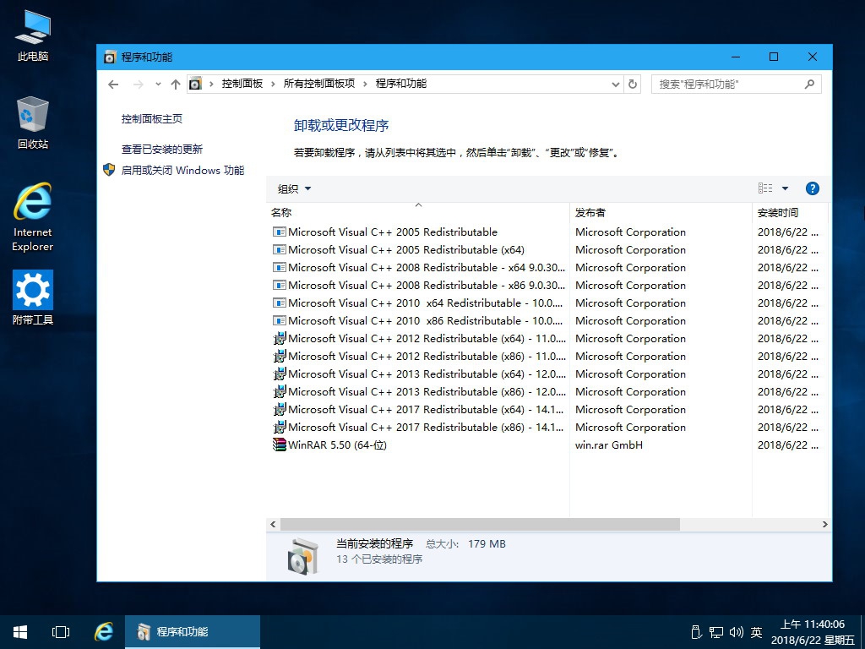Open 启用或关闭 Windows 功能 link

[x=182, y=170]
